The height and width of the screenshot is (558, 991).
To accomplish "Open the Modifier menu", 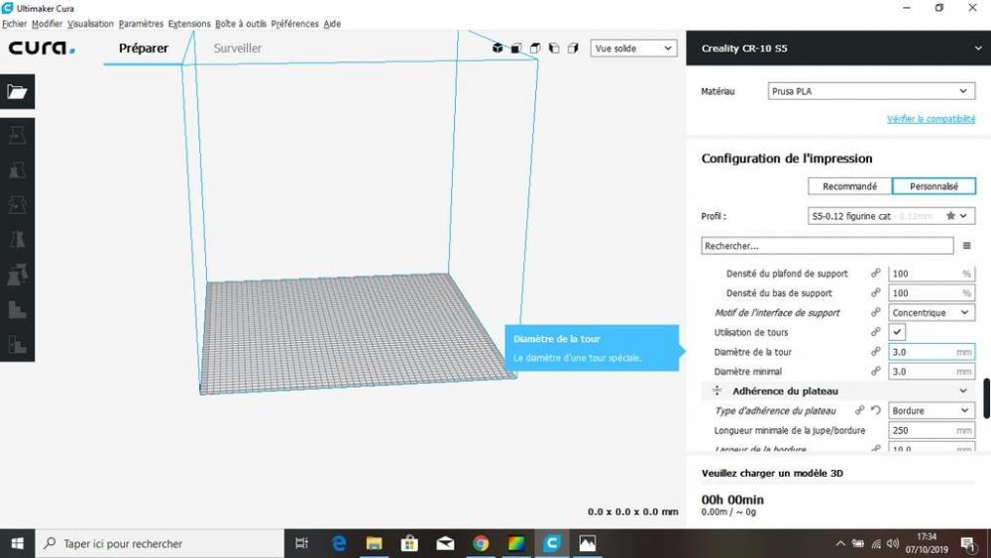I will pyautogui.click(x=47, y=24).
